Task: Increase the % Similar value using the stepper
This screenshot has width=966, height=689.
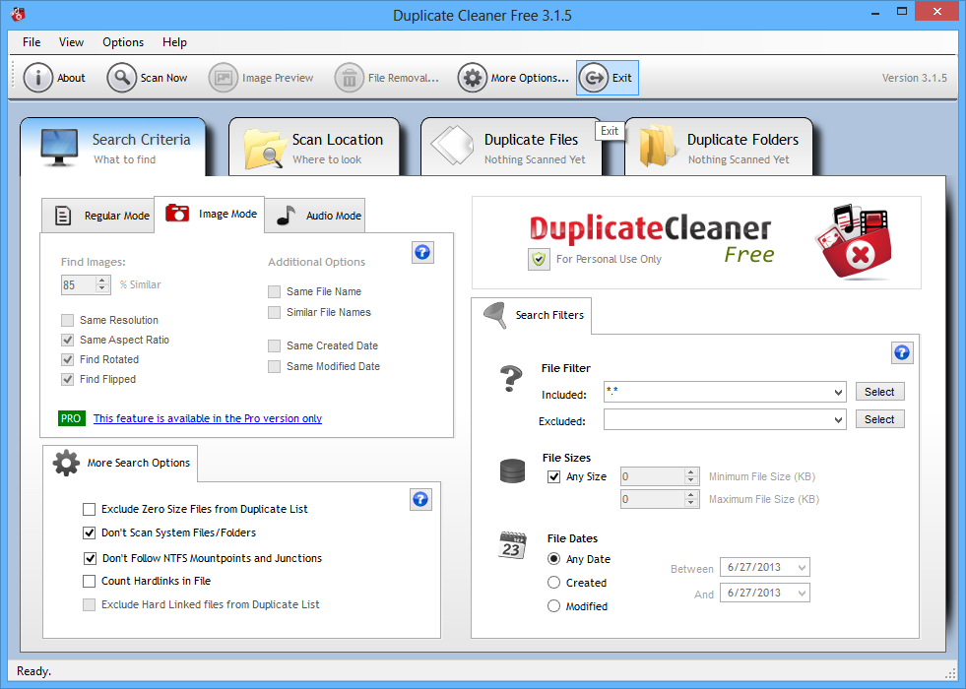Action: [102, 280]
